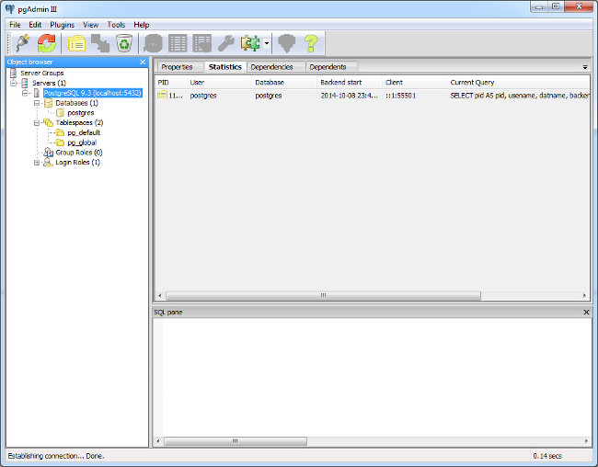Open the Plugins menu

click(x=63, y=25)
